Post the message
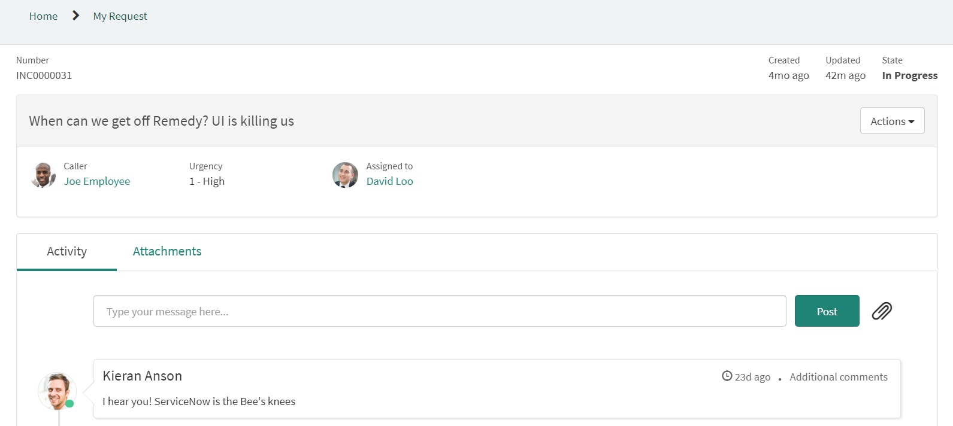The width and height of the screenshot is (953, 426). 827,311
